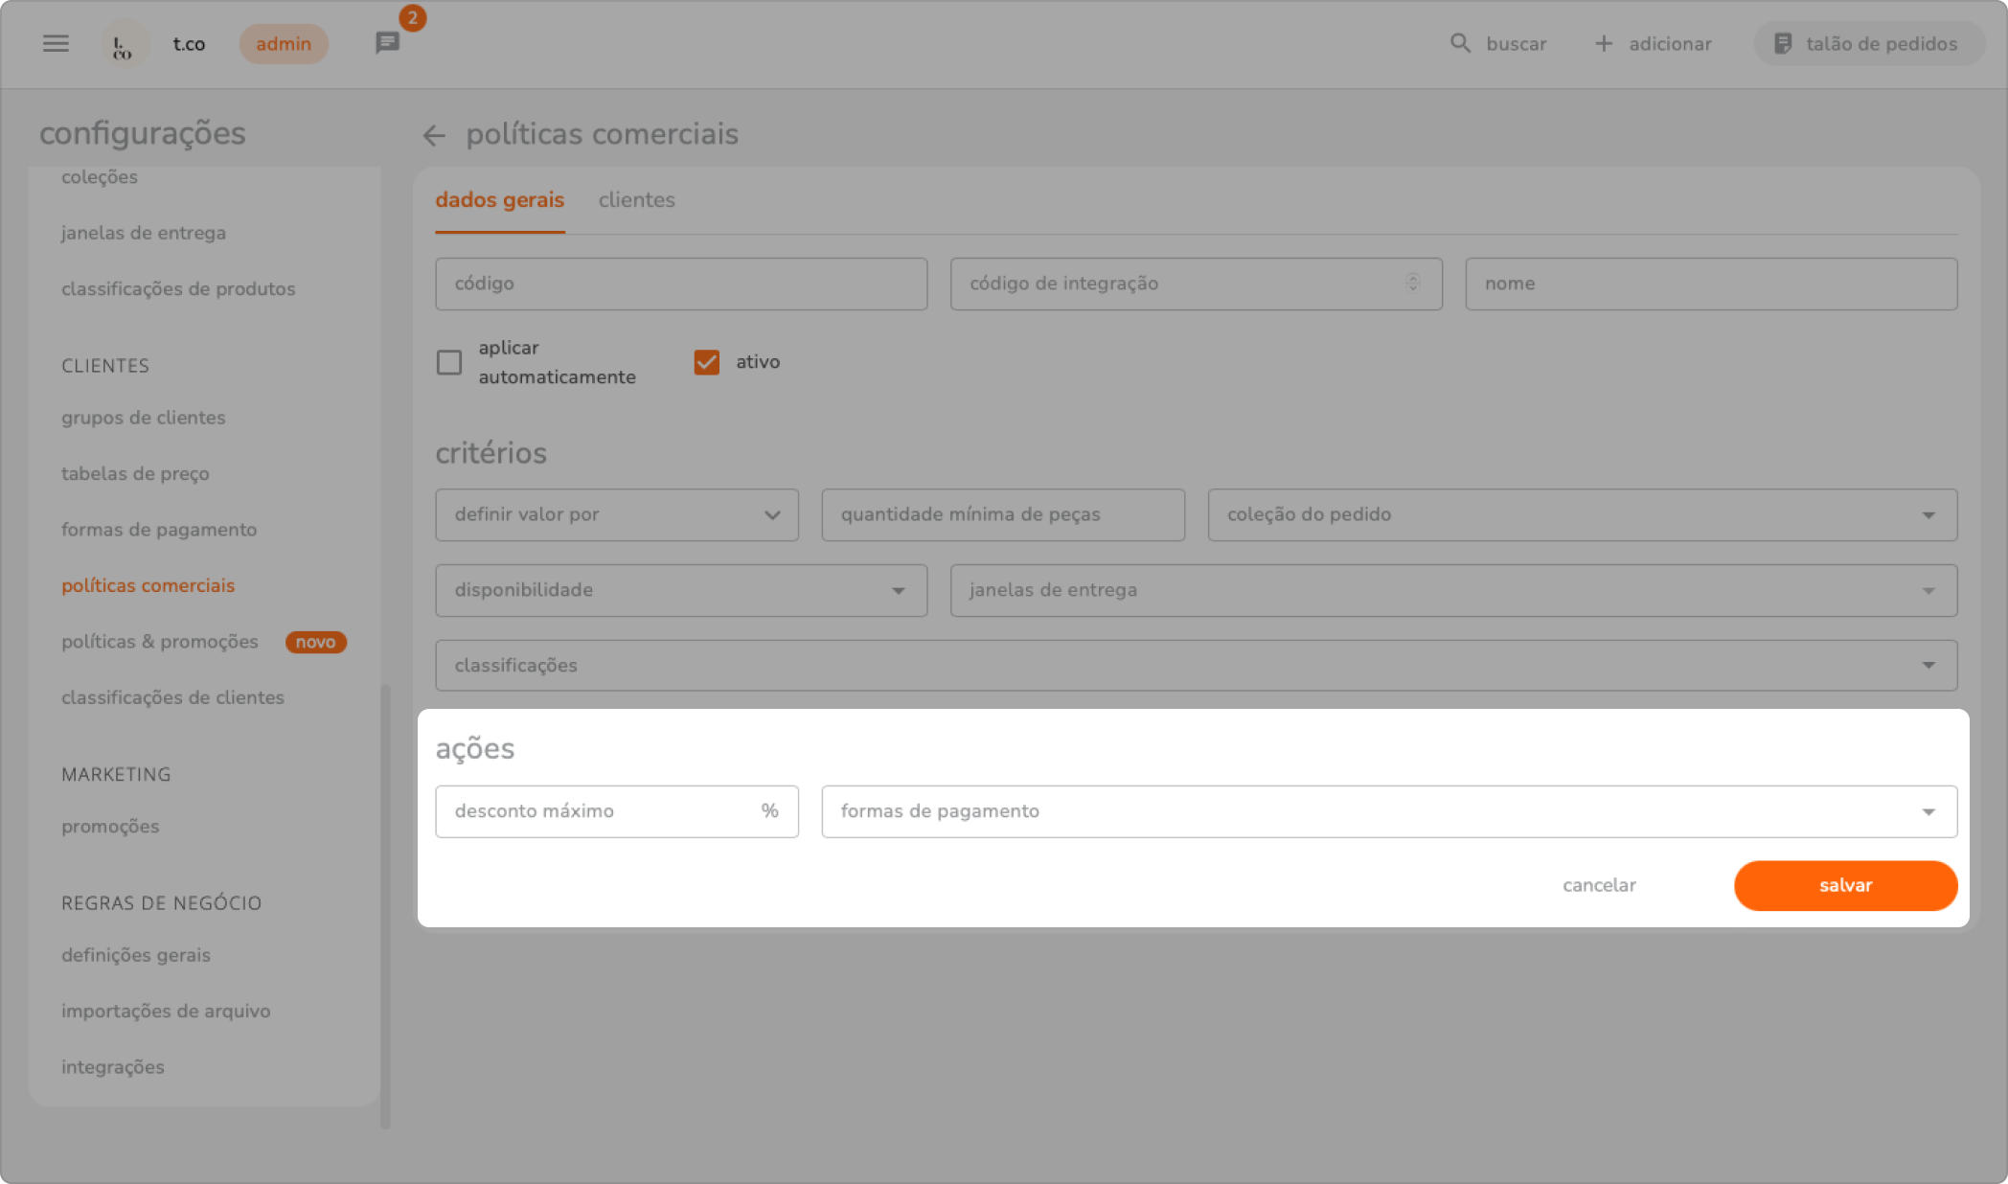Open the chat messages icon
This screenshot has height=1184, width=2008.
(387, 43)
